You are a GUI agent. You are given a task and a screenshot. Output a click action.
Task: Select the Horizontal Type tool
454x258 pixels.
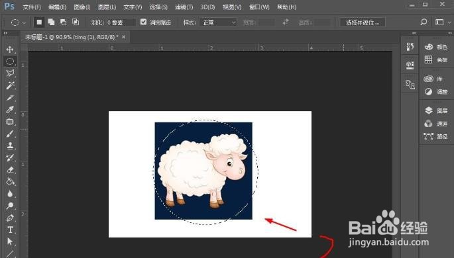(10, 230)
